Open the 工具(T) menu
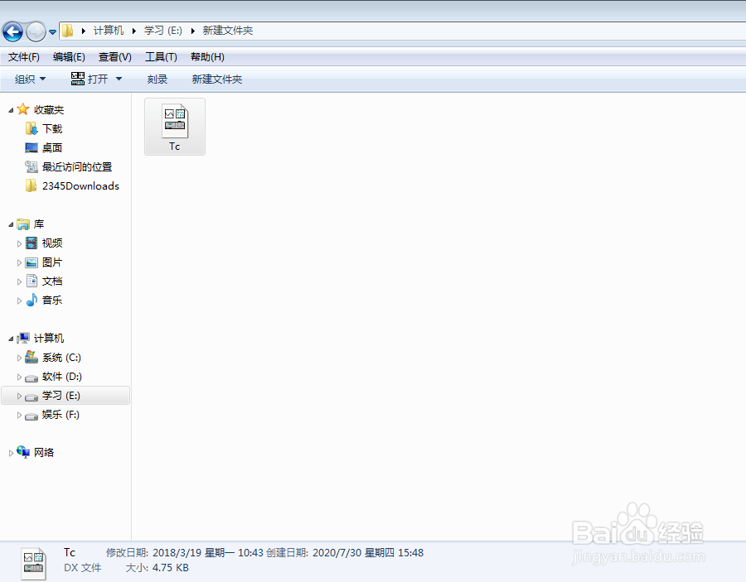The image size is (746, 582). coord(161,57)
